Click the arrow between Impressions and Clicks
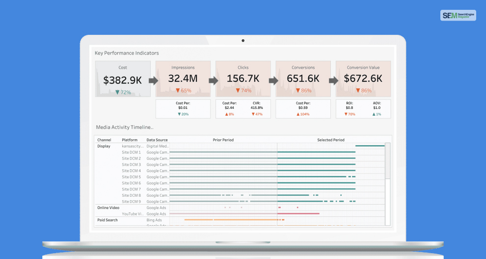The image size is (486, 259). (213, 81)
